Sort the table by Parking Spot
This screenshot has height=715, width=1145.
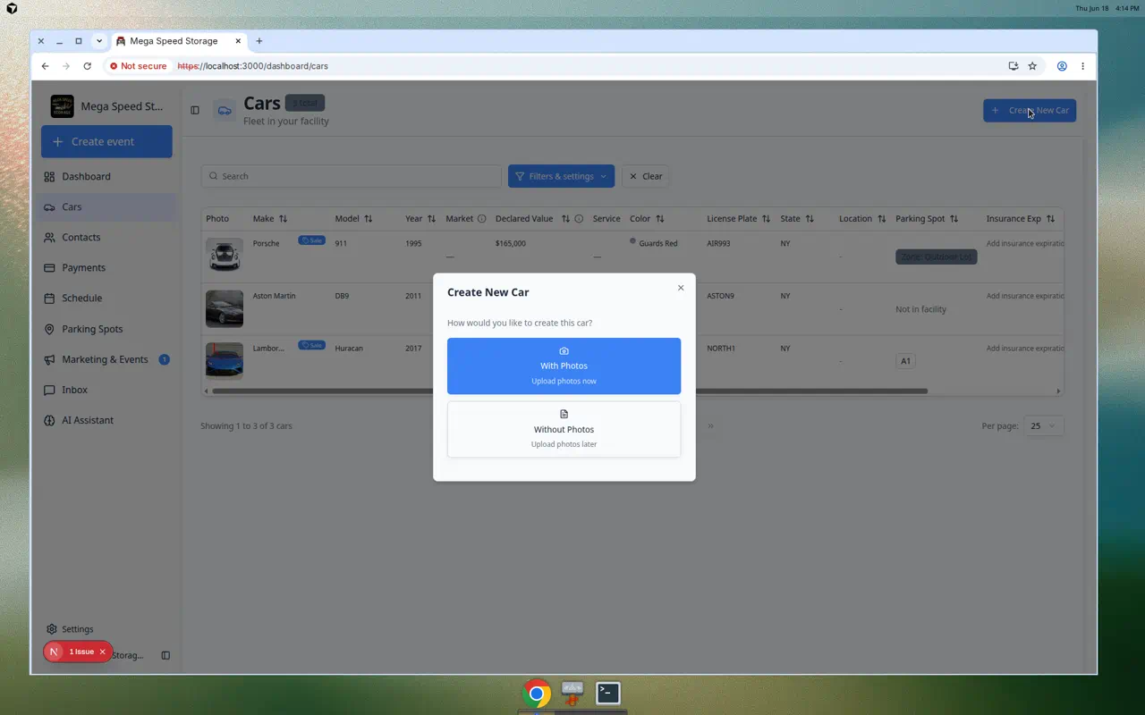pyautogui.click(x=954, y=219)
